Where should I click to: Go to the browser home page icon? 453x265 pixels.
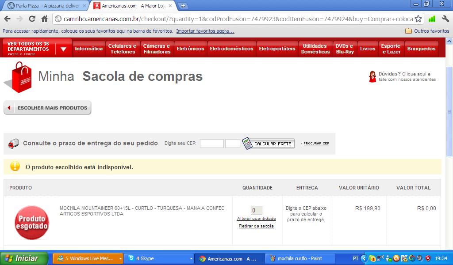tap(44, 19)
